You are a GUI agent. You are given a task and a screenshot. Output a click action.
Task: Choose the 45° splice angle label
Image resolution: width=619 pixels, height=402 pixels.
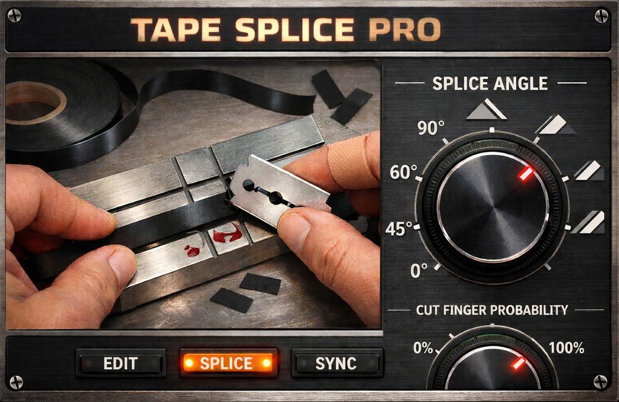pos(399,229)
